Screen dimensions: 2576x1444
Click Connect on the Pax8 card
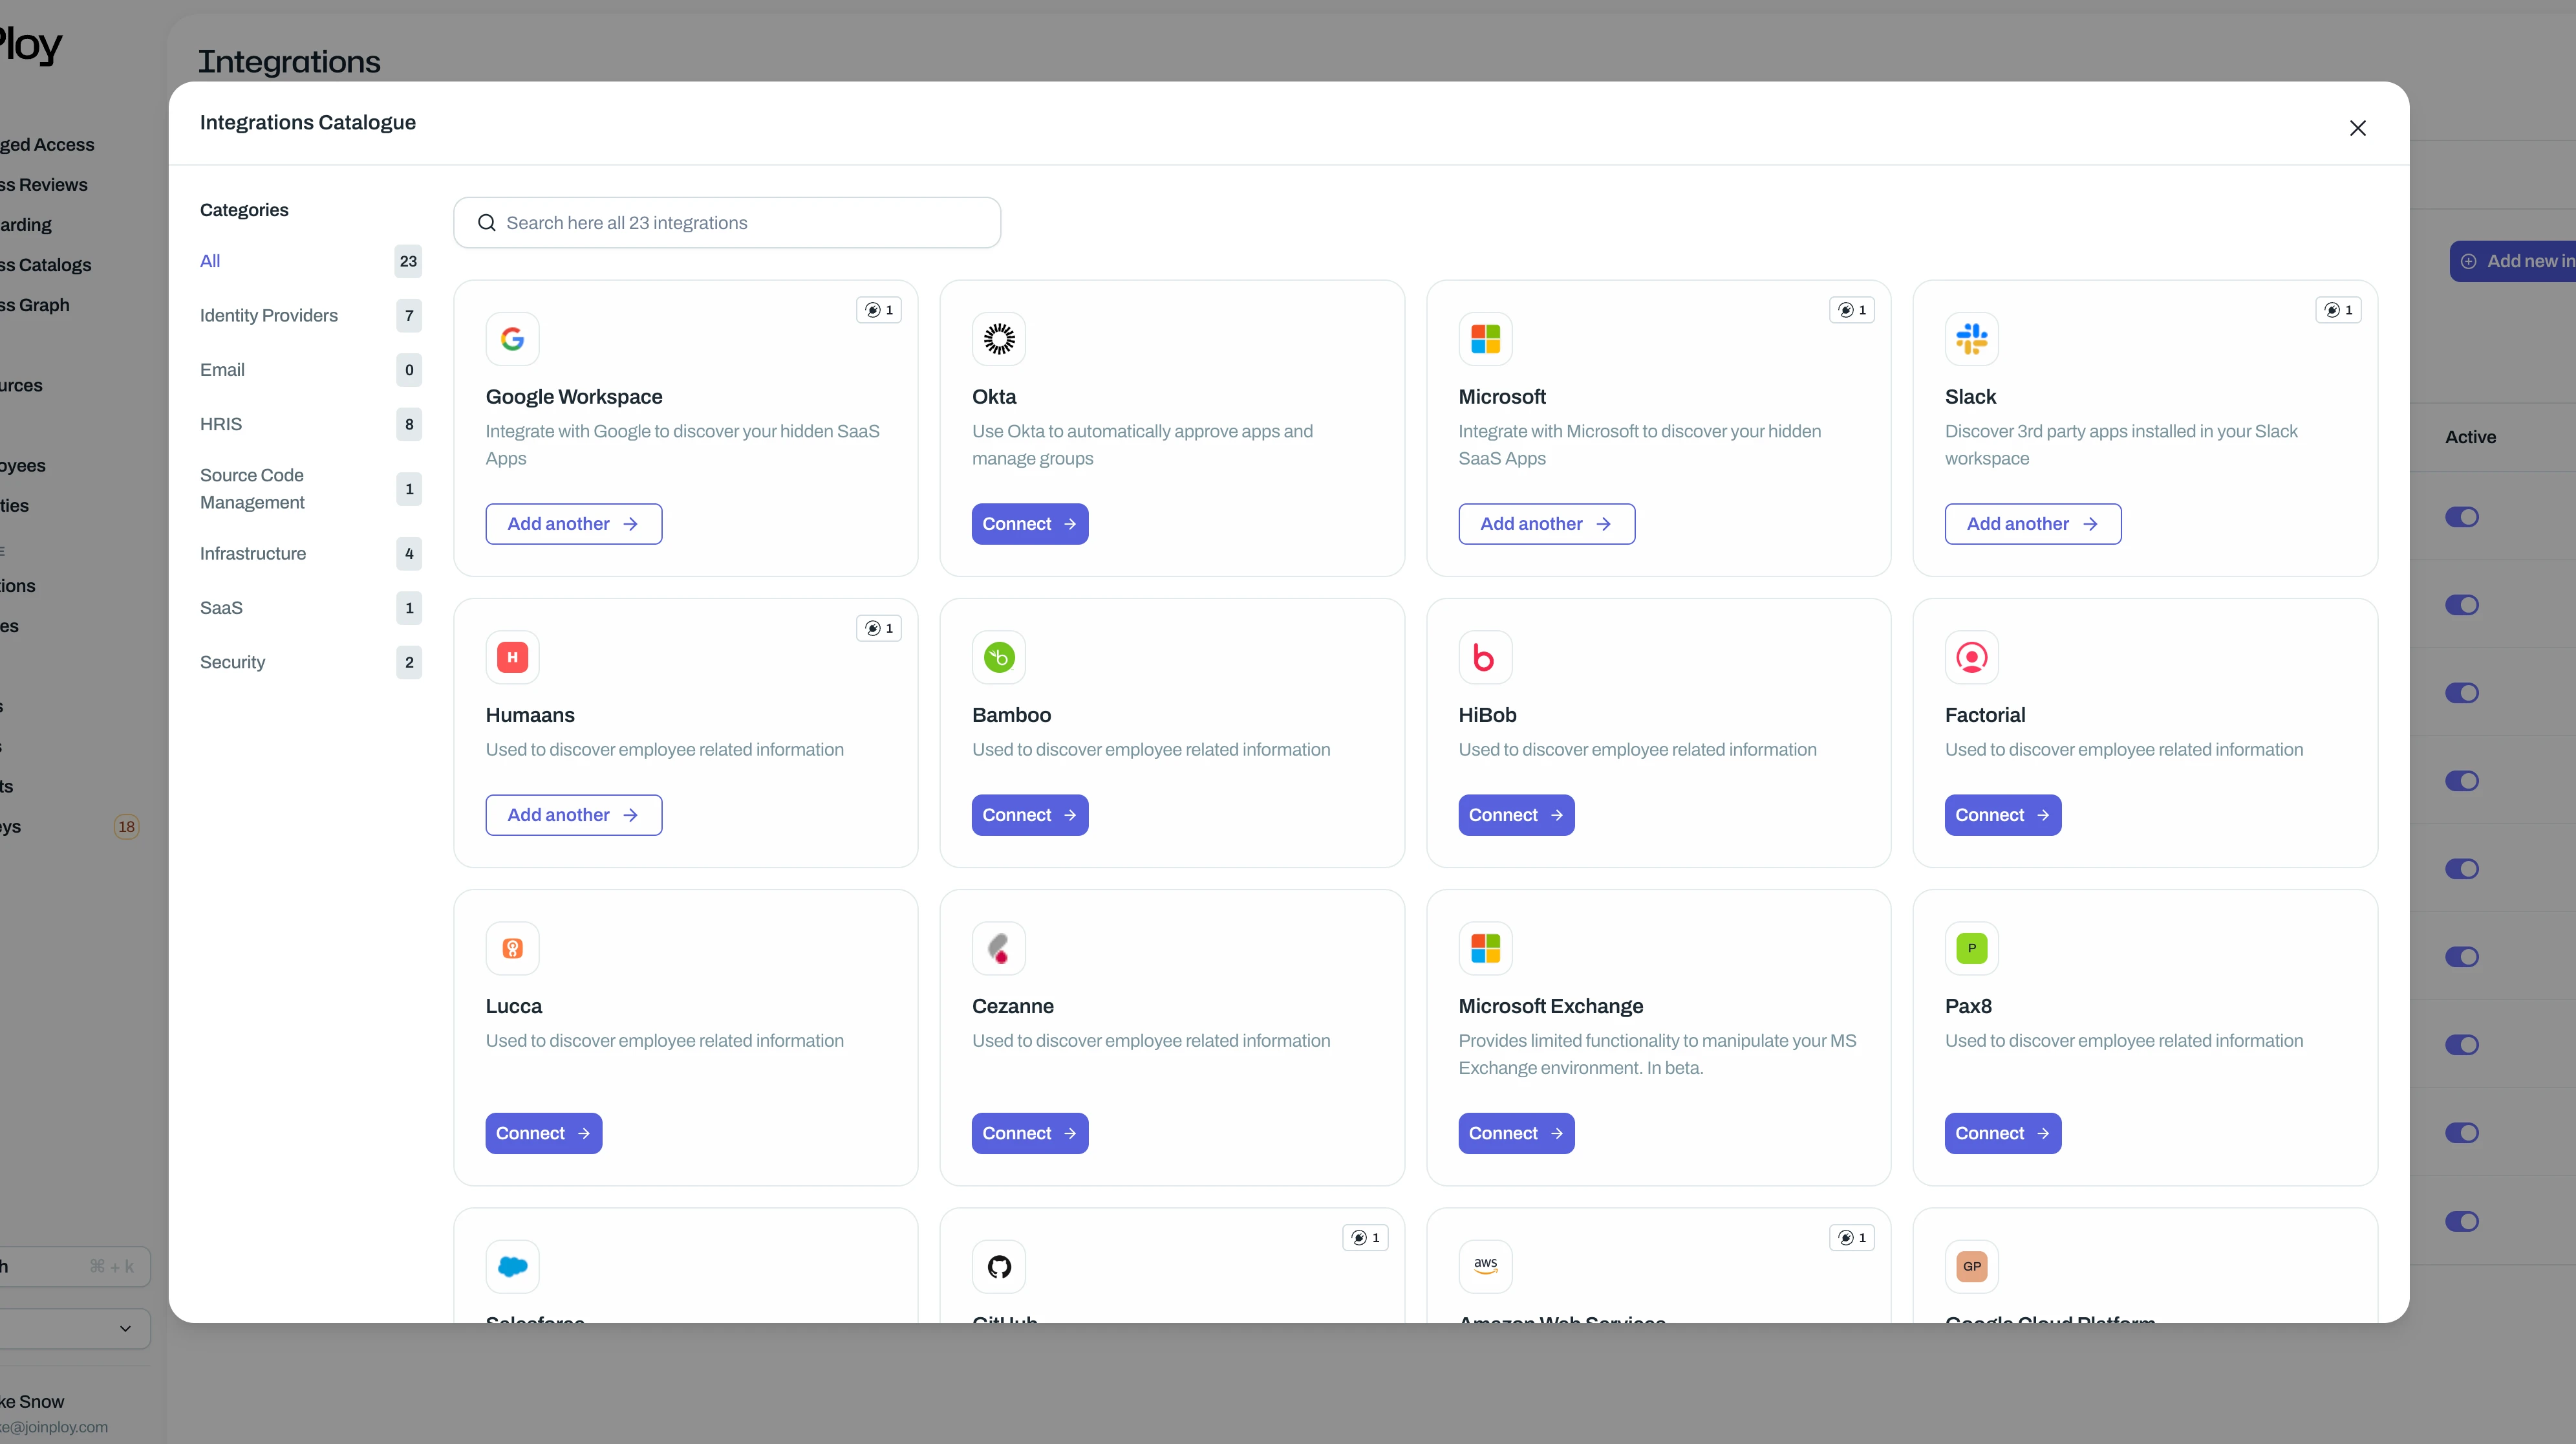click(2002, 1133)
